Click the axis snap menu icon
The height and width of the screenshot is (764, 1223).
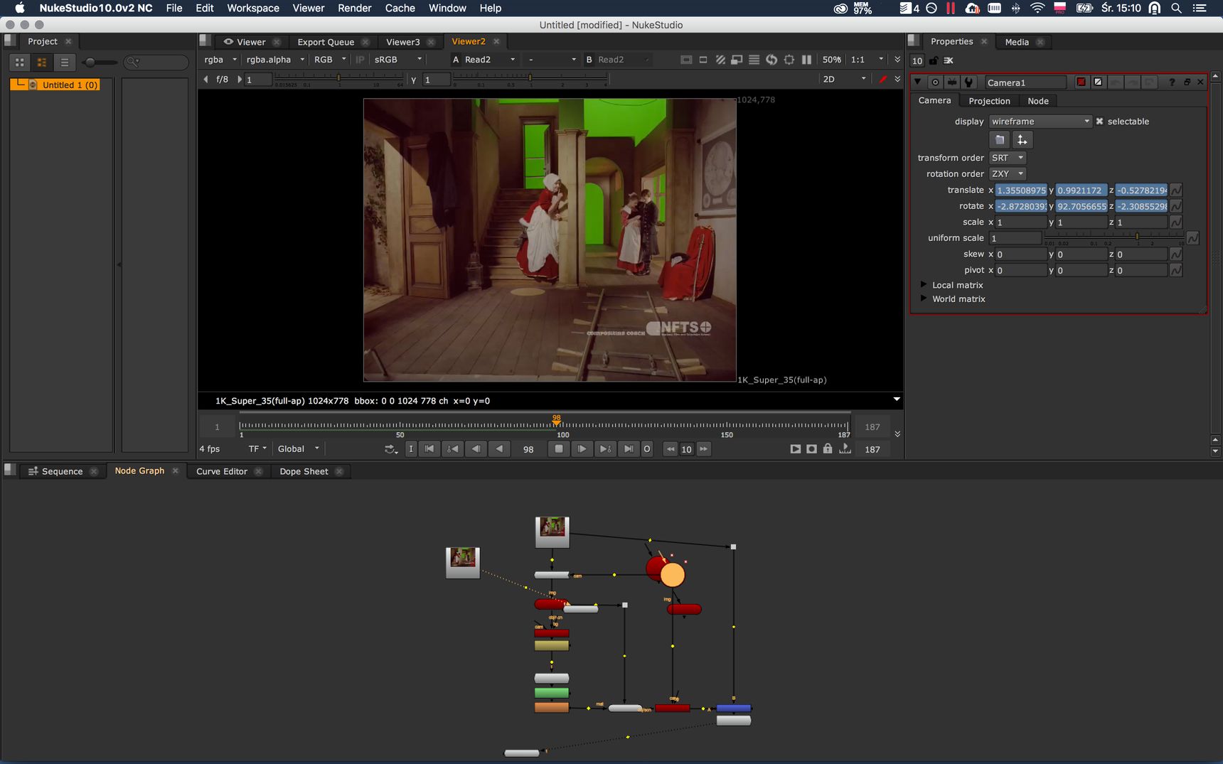[1022, 140]
